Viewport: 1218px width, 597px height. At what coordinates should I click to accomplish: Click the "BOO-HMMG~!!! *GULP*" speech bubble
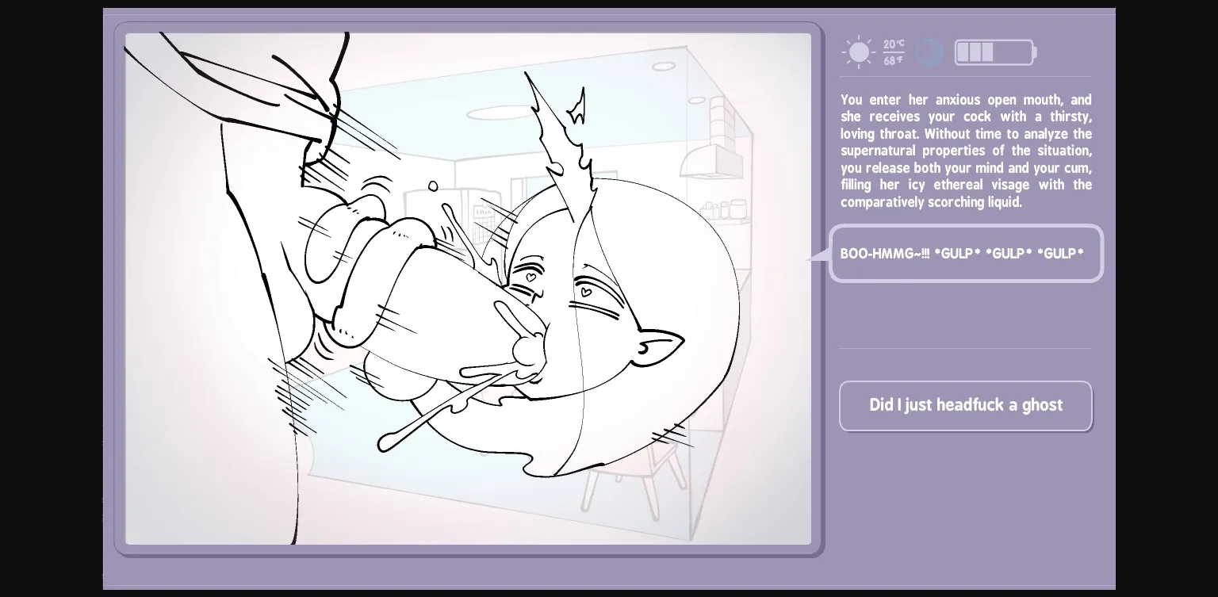pyautogui.click(x=966, y=254)
